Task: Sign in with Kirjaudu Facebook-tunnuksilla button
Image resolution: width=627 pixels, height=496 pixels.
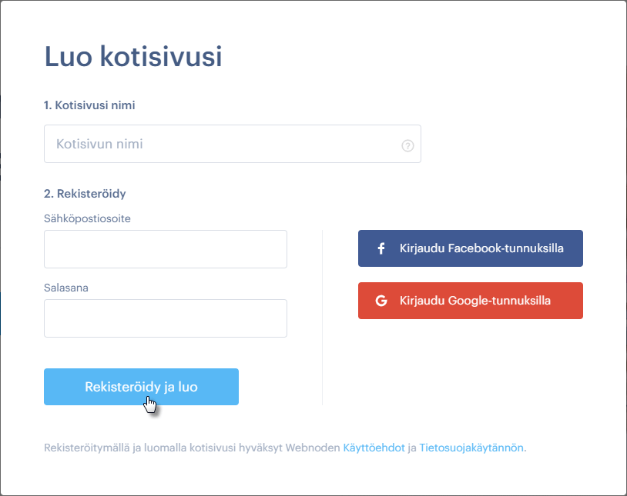Action: coord(470,248)
